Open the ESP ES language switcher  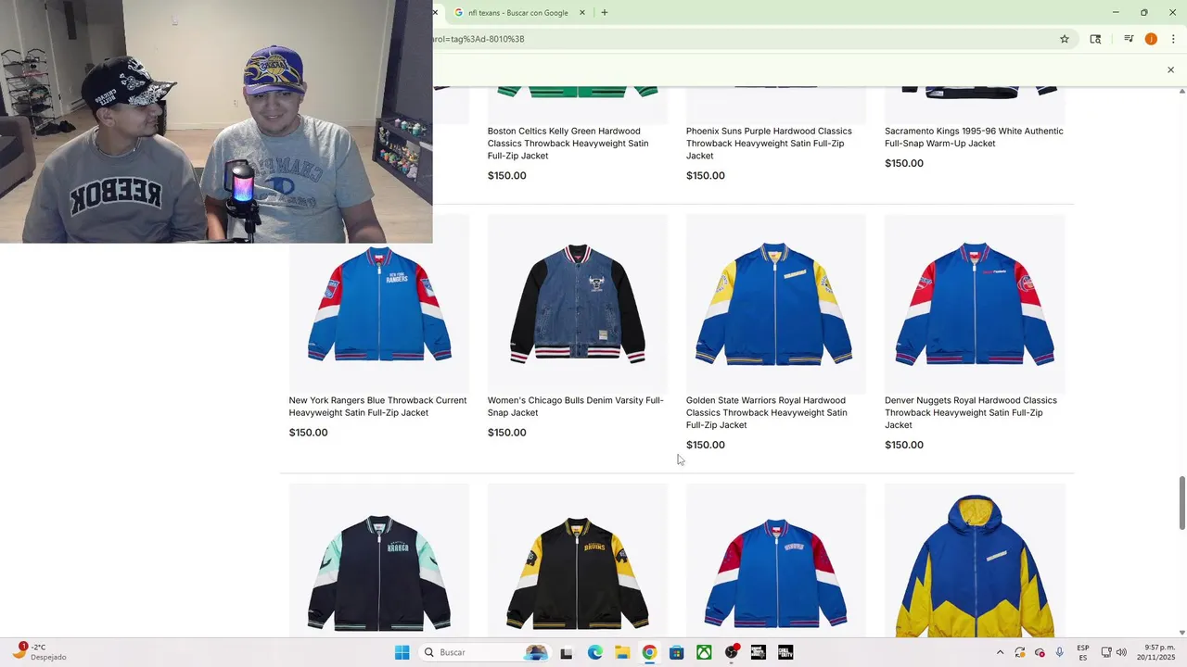pos(1083,652)
